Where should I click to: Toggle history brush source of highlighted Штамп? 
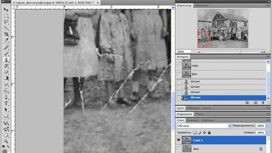click(179, 98)
